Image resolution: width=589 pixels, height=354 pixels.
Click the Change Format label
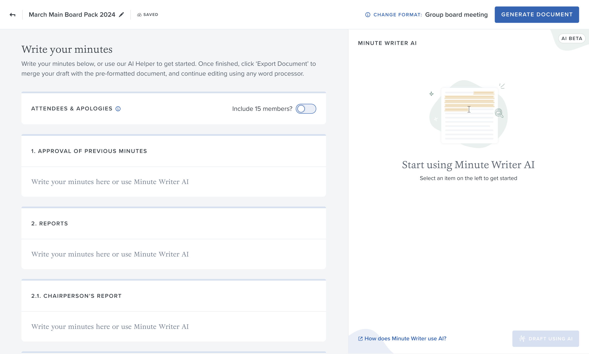(x=397, y=15)
